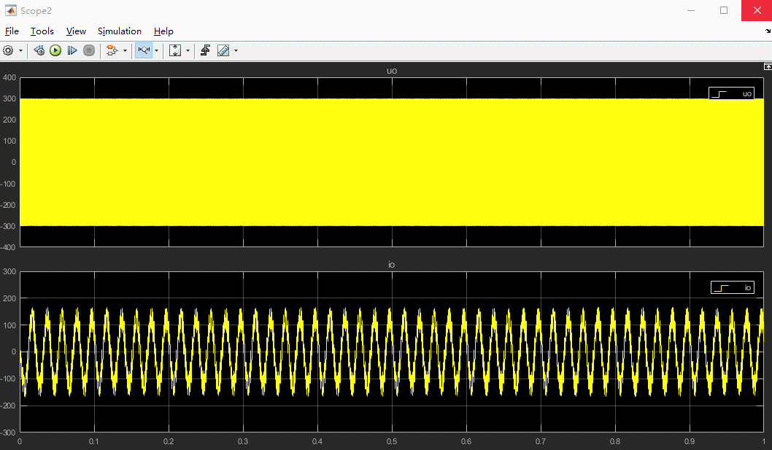This screenshot has width=772, height=450.
Task: Open the Help menu
Action: [x=163, y=31]
